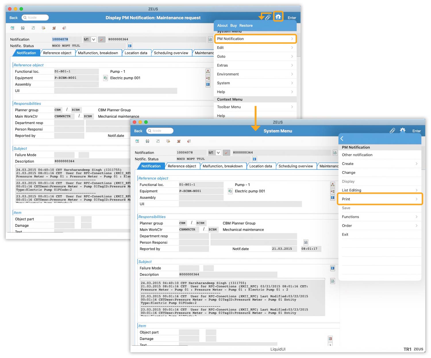Click icon left of 'Electric pump 001' in System Menu window
Screen dimensions: 431x358
[230, 191]
